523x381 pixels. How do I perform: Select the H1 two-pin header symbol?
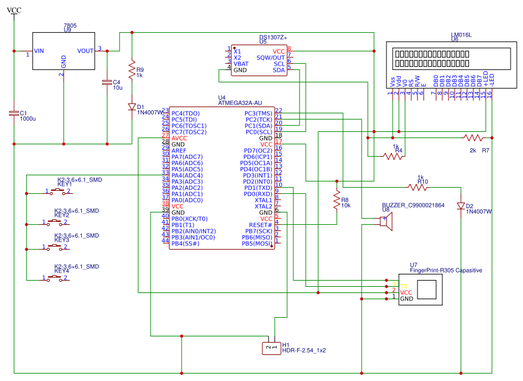272,348
